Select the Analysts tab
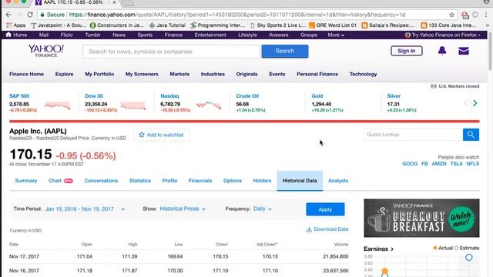The image size is (493, 277). [338, 181]
